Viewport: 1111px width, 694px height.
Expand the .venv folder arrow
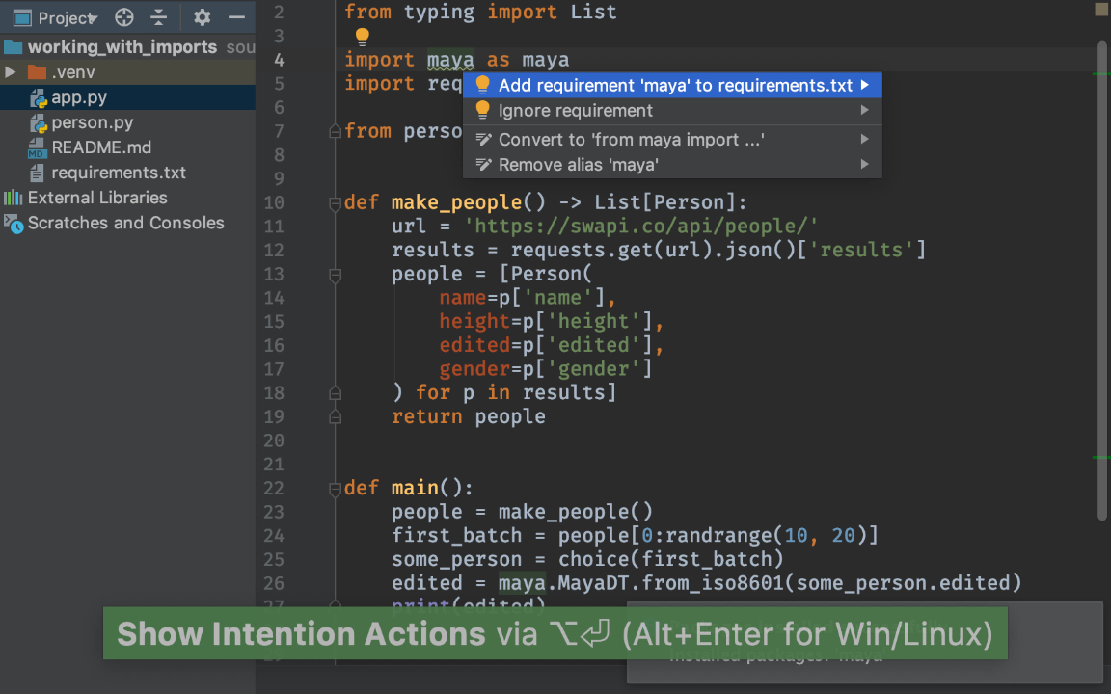tap(11, 72)
